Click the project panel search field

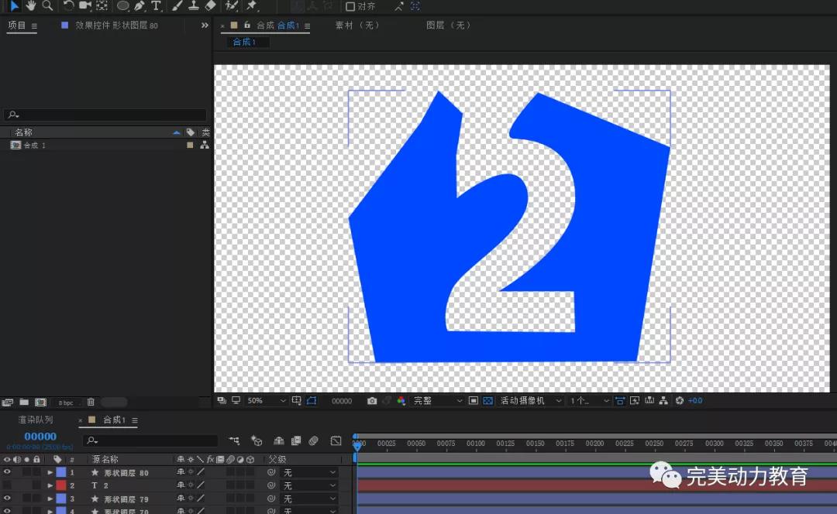click(105, 115)
